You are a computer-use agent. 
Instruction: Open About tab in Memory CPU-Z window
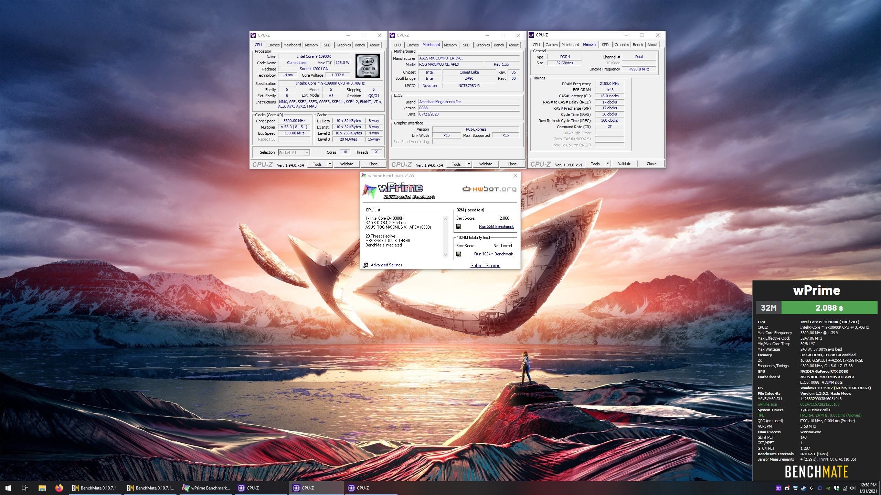(x=652, y=45)
